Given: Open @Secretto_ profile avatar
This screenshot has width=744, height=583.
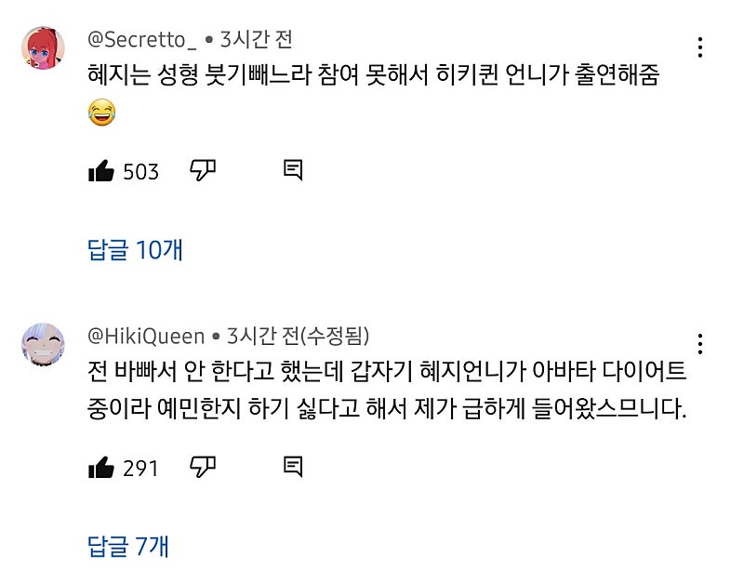Looking at the screenshot, I should coord(43,48).
